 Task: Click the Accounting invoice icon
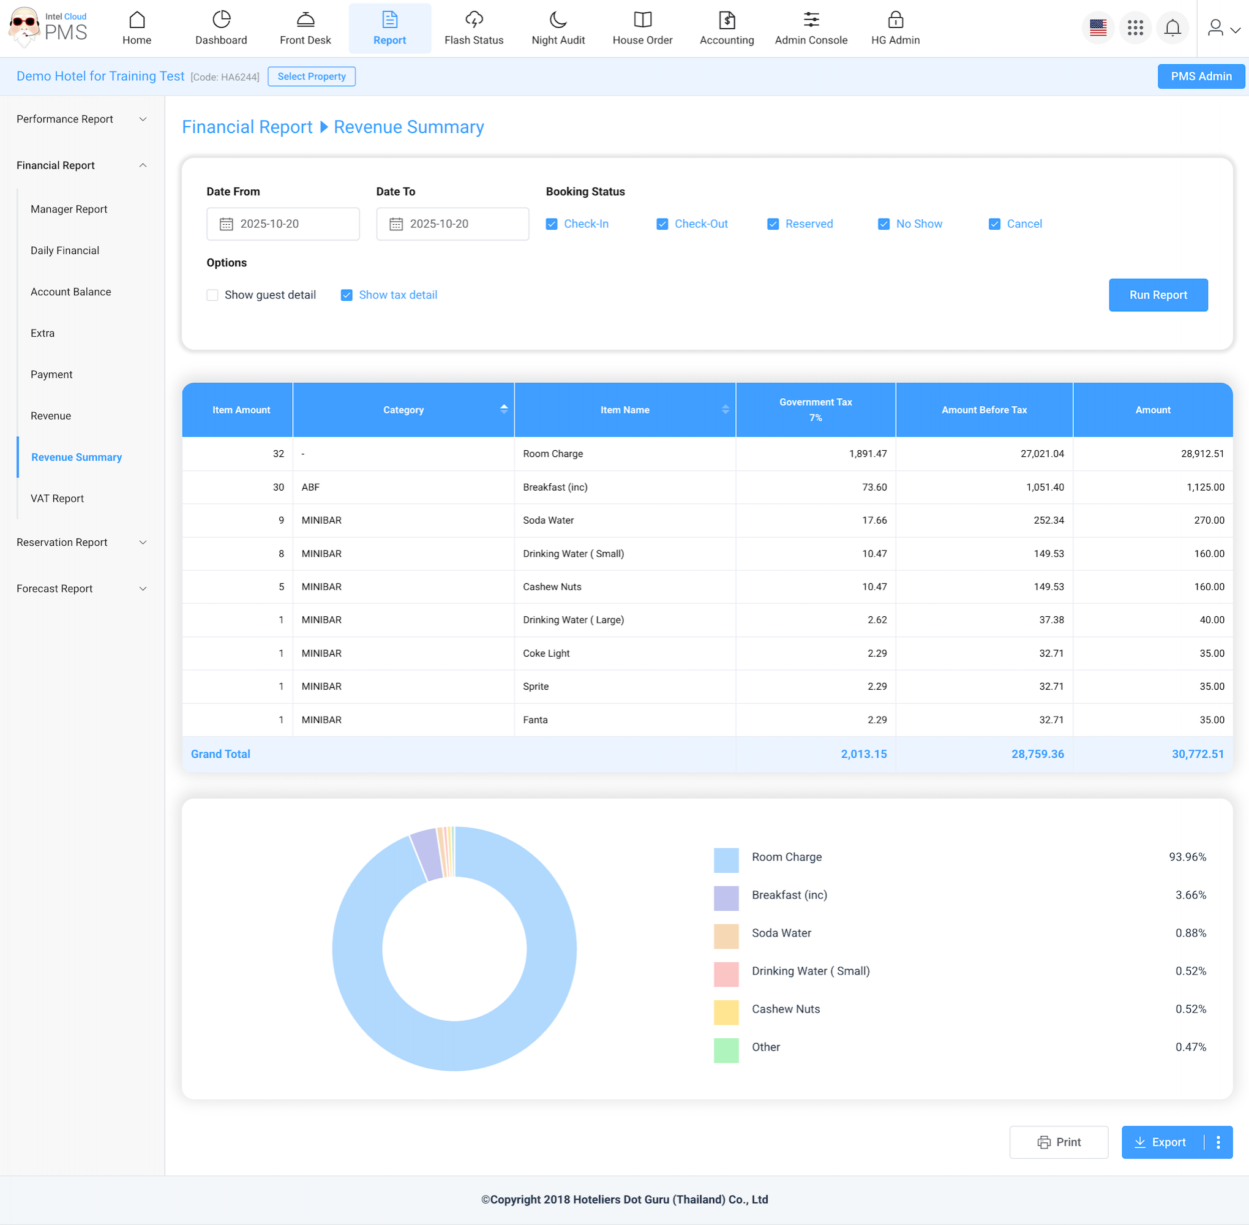click(726, 21)
